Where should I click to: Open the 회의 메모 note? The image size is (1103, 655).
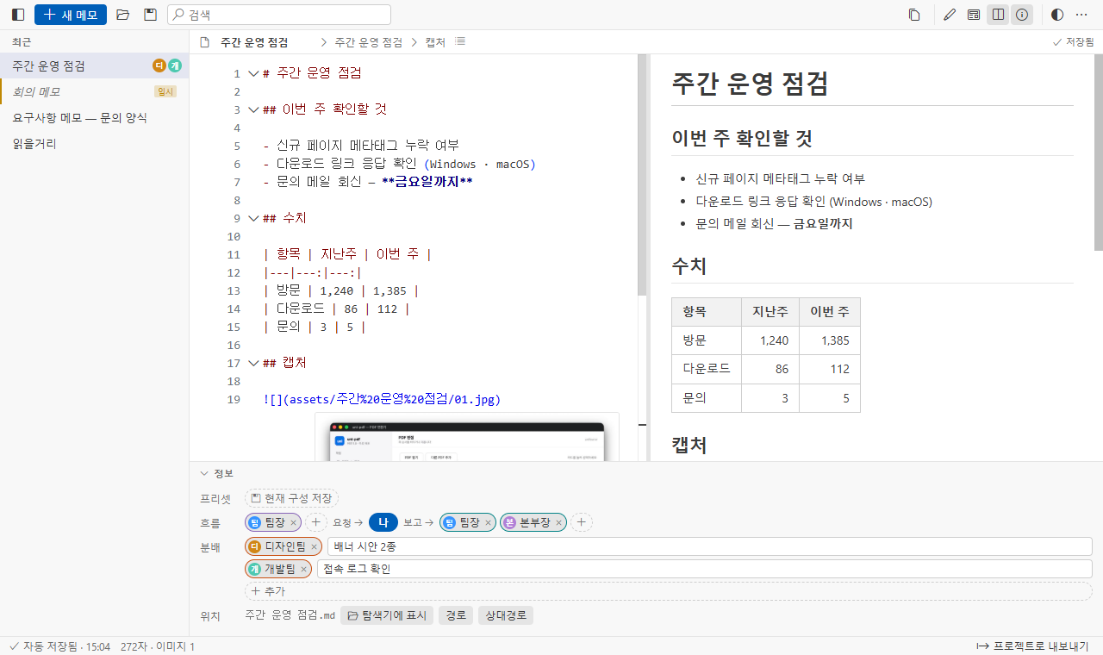[95, 91]
